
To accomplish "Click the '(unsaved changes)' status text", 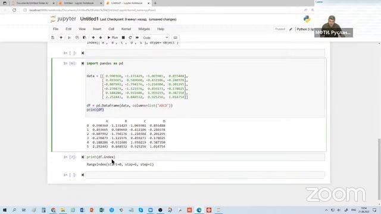I will click(163, 20).
